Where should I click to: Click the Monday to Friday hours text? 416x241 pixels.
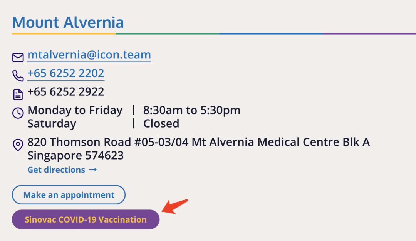click(75, 110)
